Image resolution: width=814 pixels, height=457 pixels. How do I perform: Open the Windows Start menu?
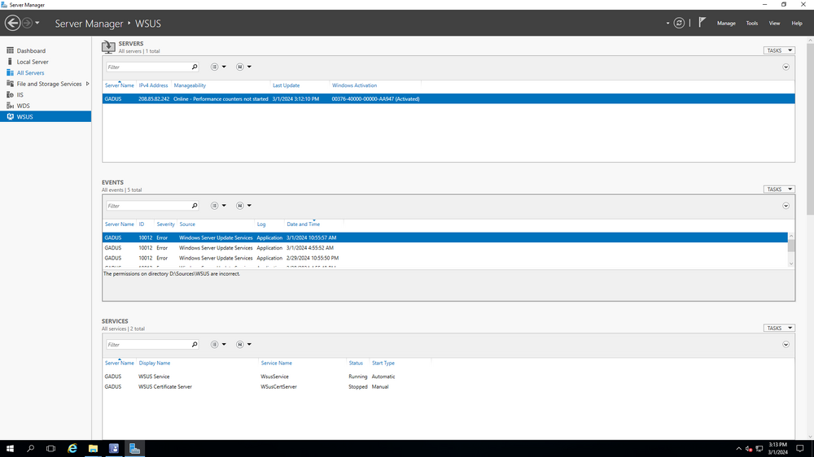coord(10,449)
